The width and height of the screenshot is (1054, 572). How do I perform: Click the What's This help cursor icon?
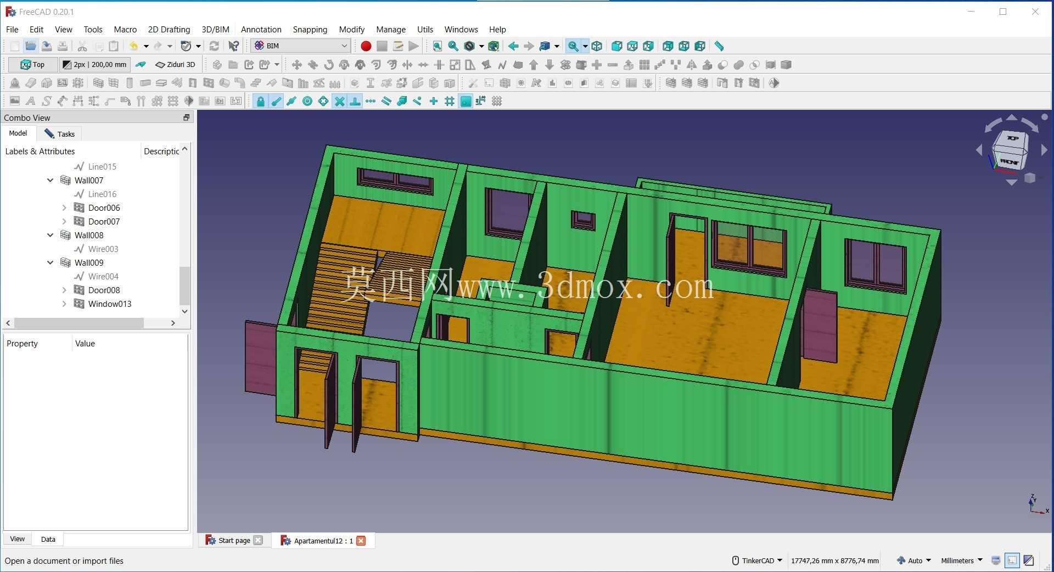[x=234, y=46]
